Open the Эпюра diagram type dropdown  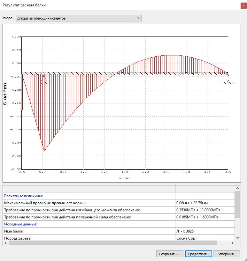79,18
